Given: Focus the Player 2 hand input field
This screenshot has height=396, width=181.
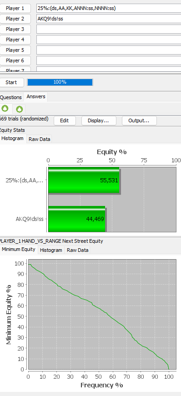Looking at the screenshot, I should point(109,19).
